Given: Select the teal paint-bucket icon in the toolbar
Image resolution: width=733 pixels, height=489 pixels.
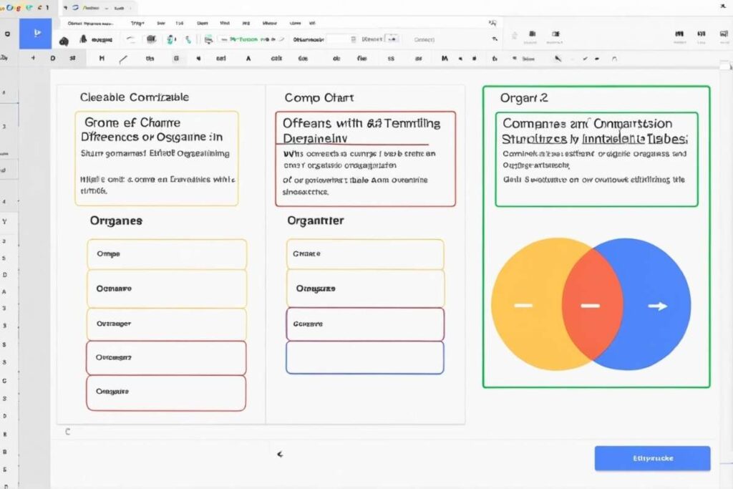Looking at the screenshot, I should point(171,40).
